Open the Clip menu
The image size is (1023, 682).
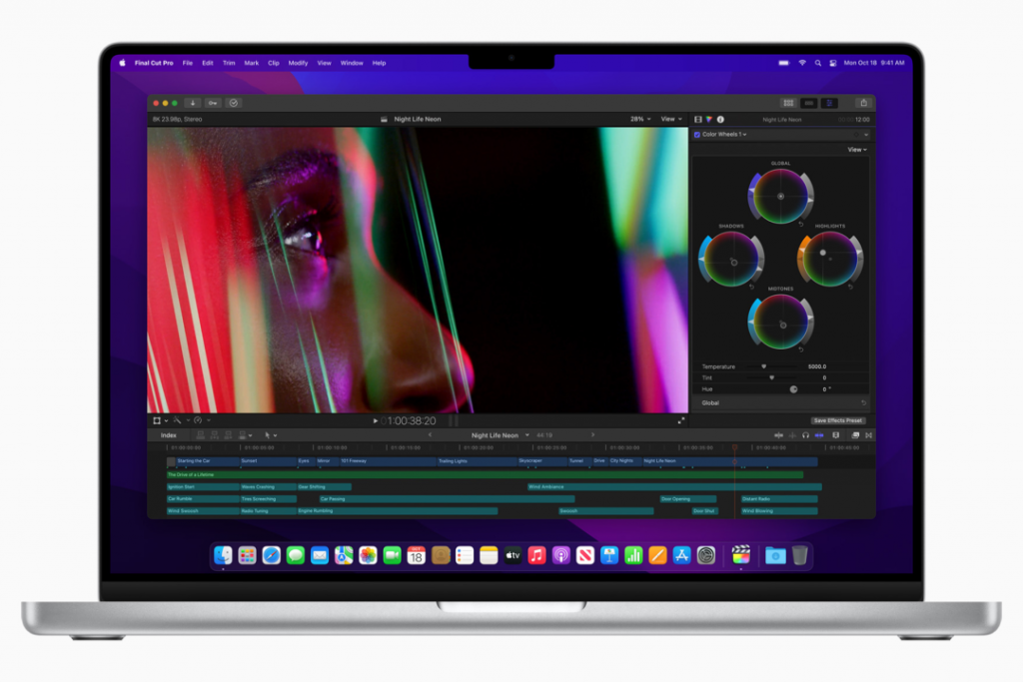[273, 63]
